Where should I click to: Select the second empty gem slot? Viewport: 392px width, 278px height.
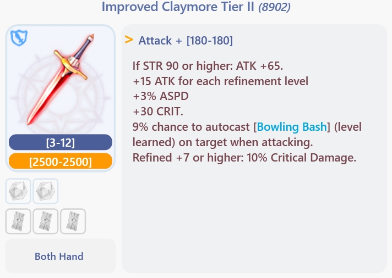45,191
